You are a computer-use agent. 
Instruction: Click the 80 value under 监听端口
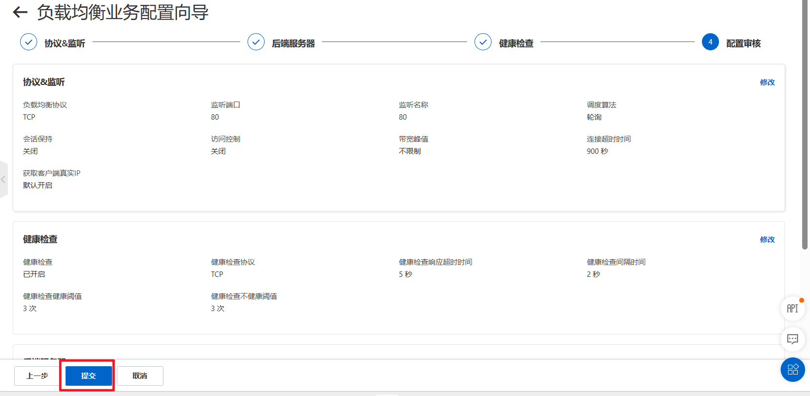(215, 117)
